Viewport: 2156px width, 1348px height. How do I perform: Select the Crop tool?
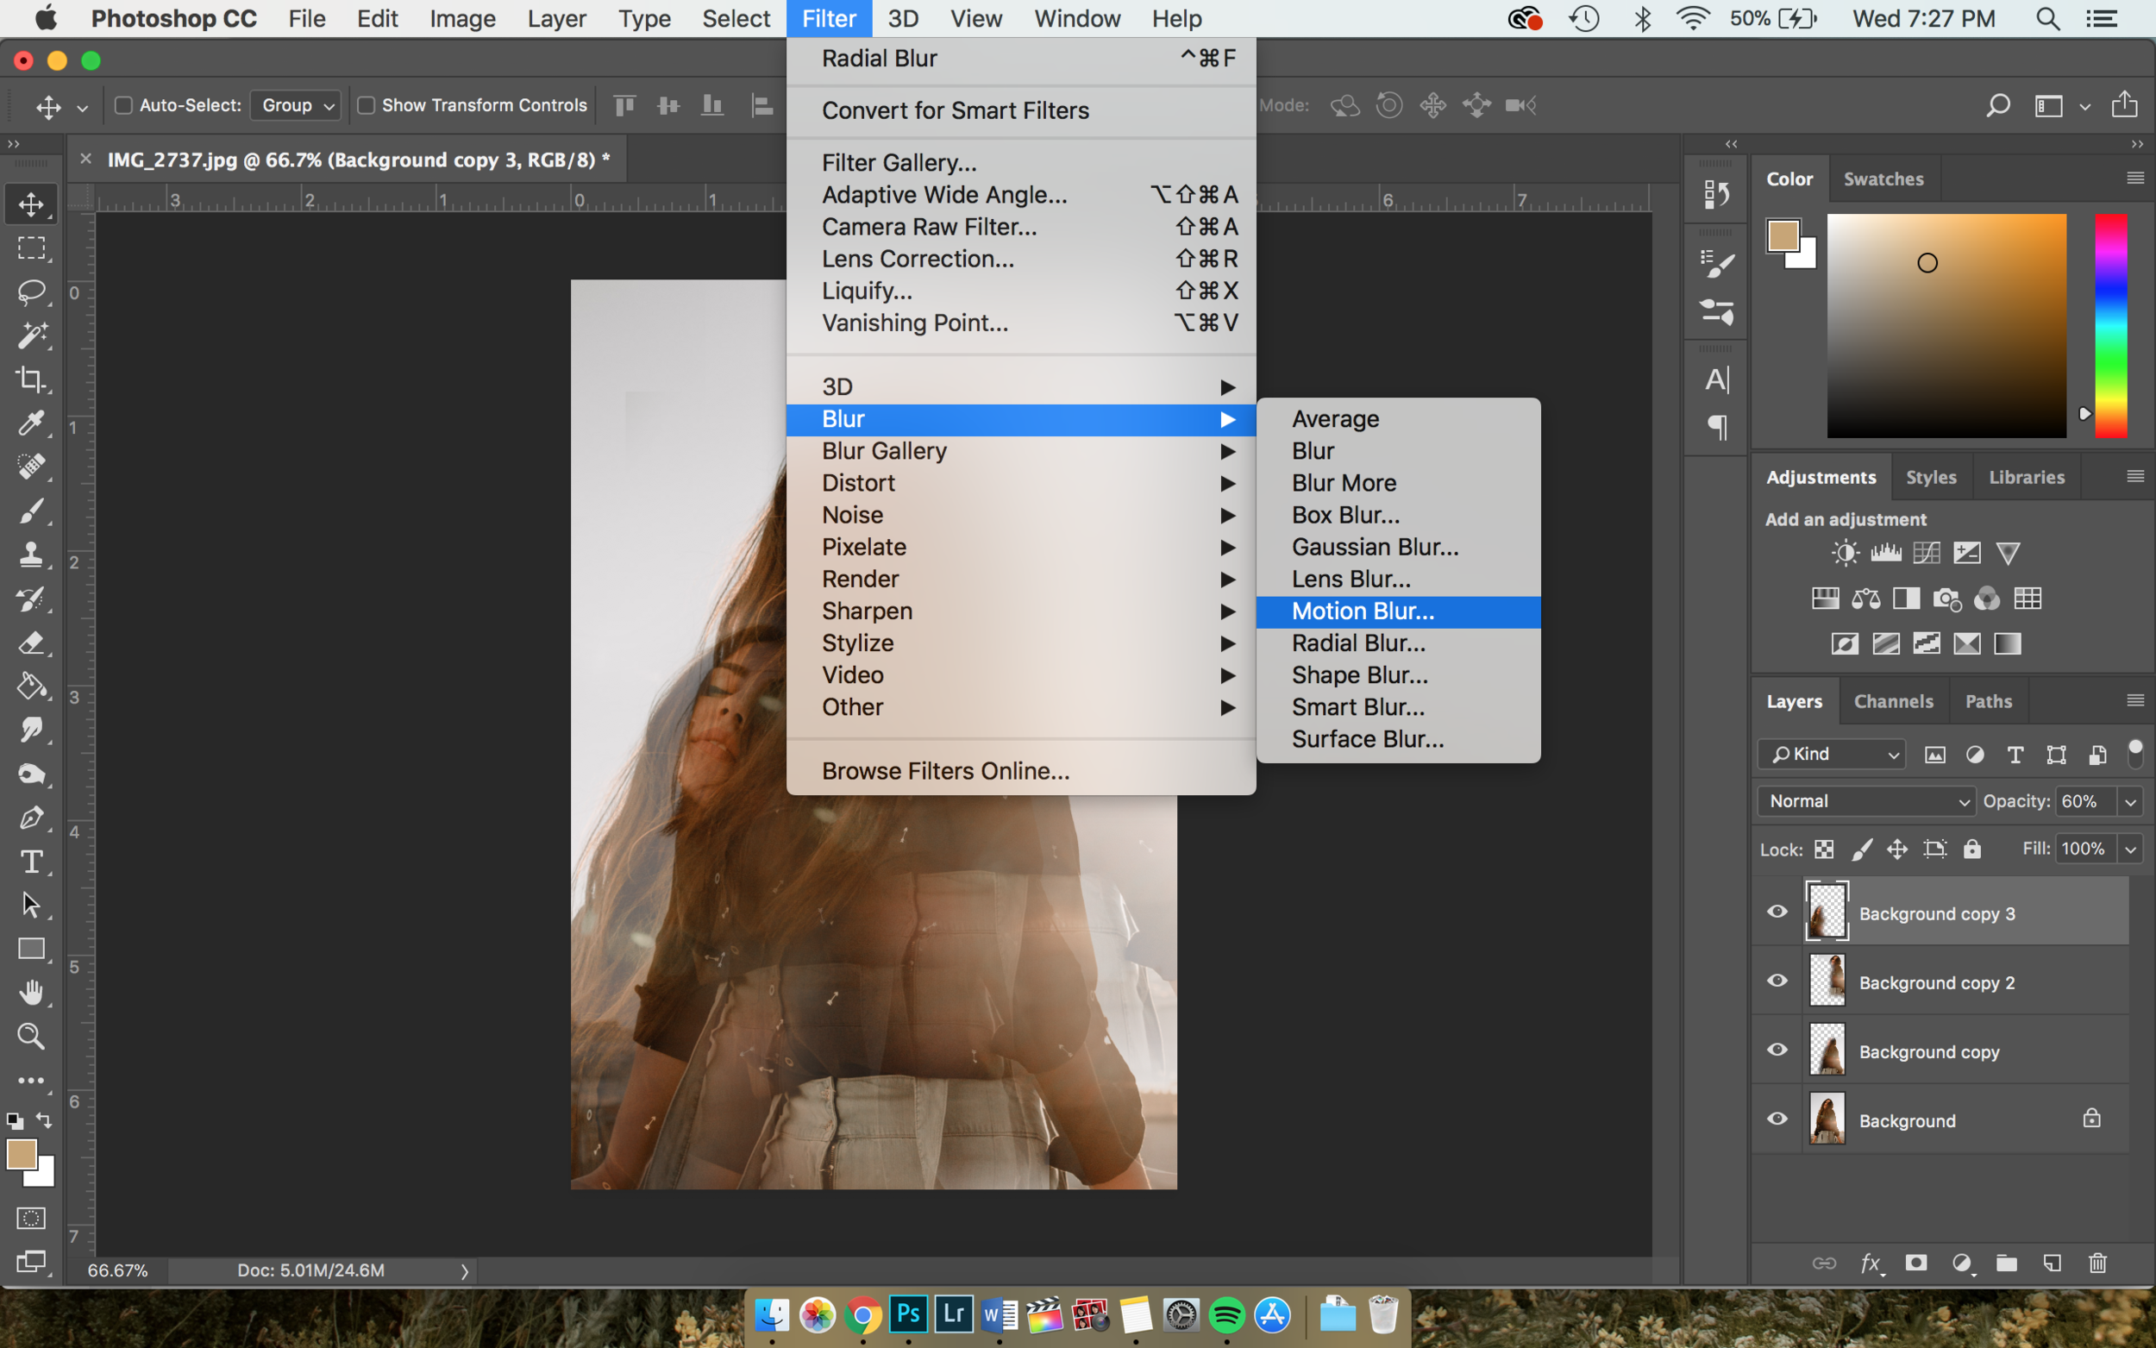tap(31, 379)
